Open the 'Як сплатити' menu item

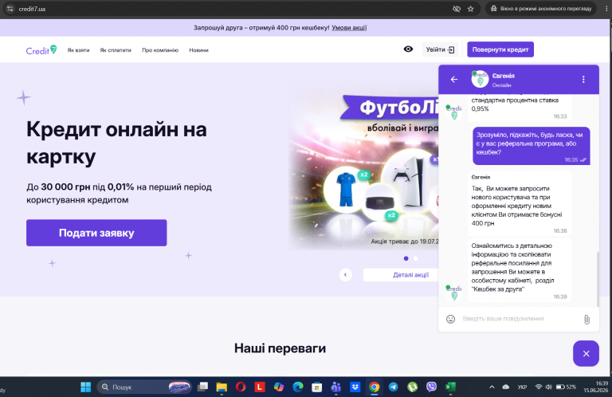[x=116, y=50]
